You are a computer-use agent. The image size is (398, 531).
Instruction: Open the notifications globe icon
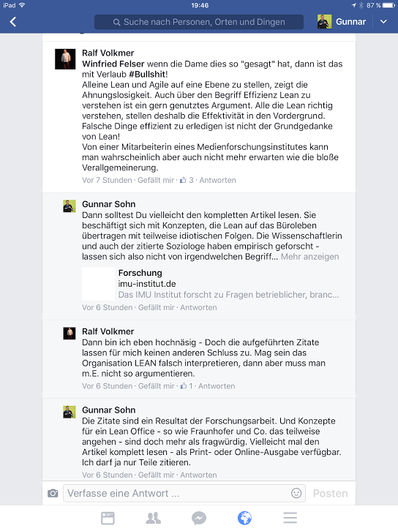pos(244,518)
